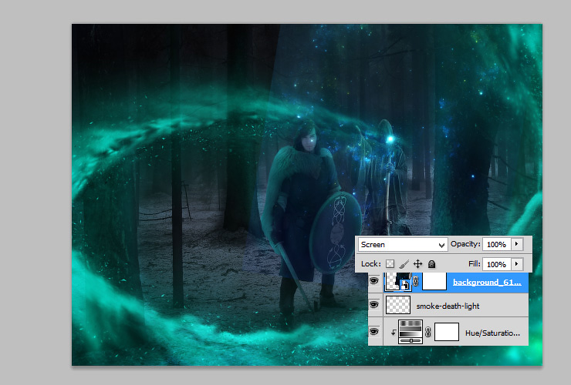This screenshot has width=571, height=385.
Task: Select the smoke-death-light layer name
Action: (x=448, y=306)
